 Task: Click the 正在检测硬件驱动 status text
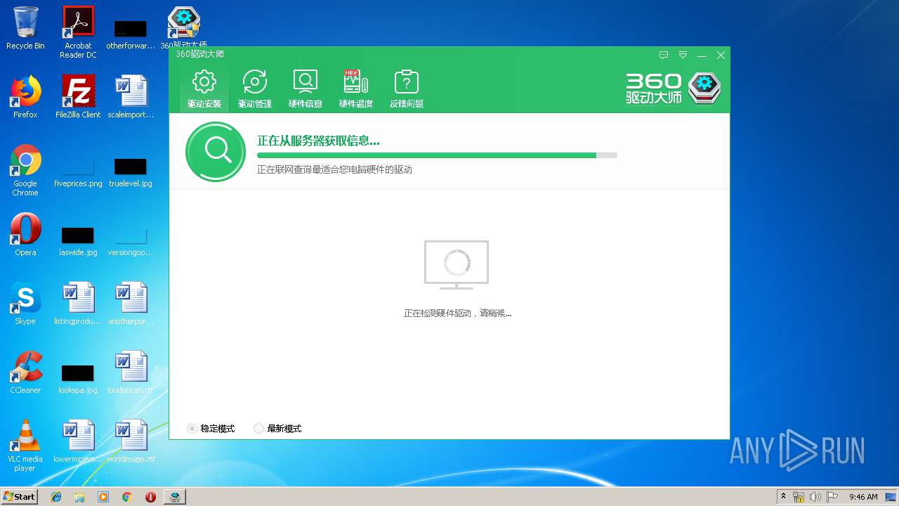457,313
